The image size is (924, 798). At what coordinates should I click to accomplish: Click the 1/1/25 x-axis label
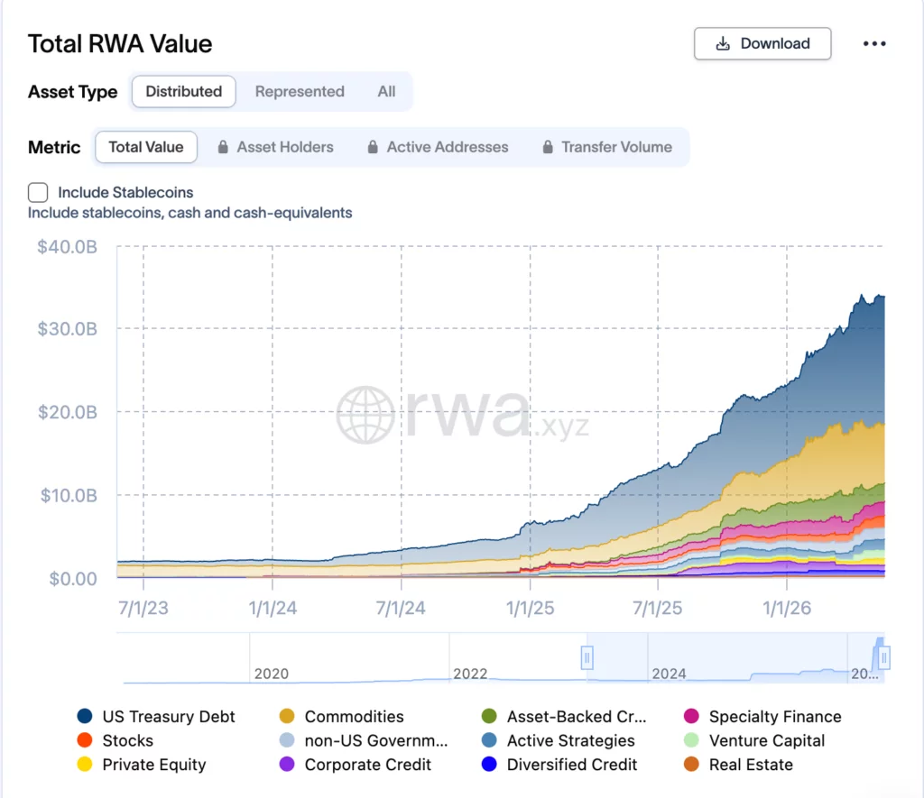[x=530, y=608]
